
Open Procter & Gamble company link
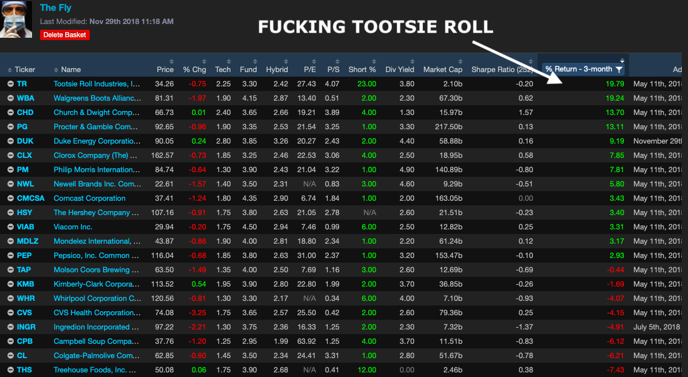[96, 126]
